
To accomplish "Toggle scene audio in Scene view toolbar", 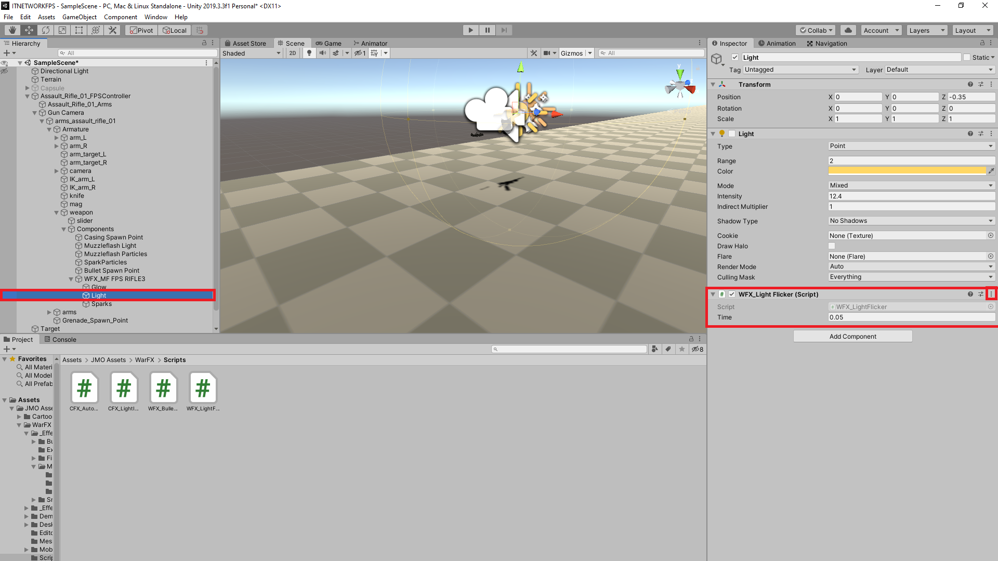I will coord(322,52).
